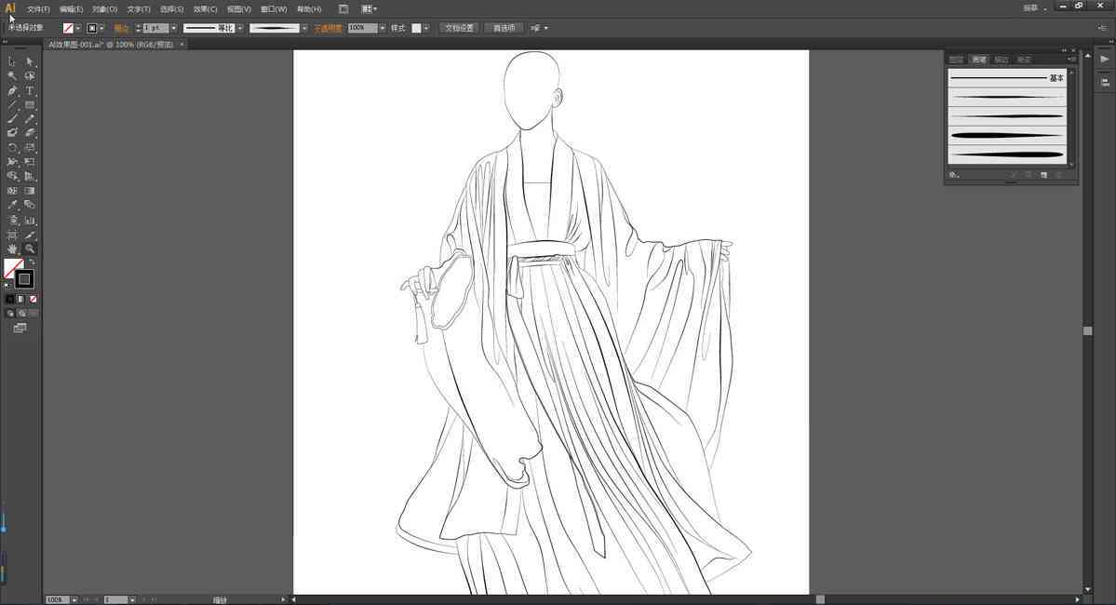
Task: Open the 文件(F) menu
Action: pos(38,9)
